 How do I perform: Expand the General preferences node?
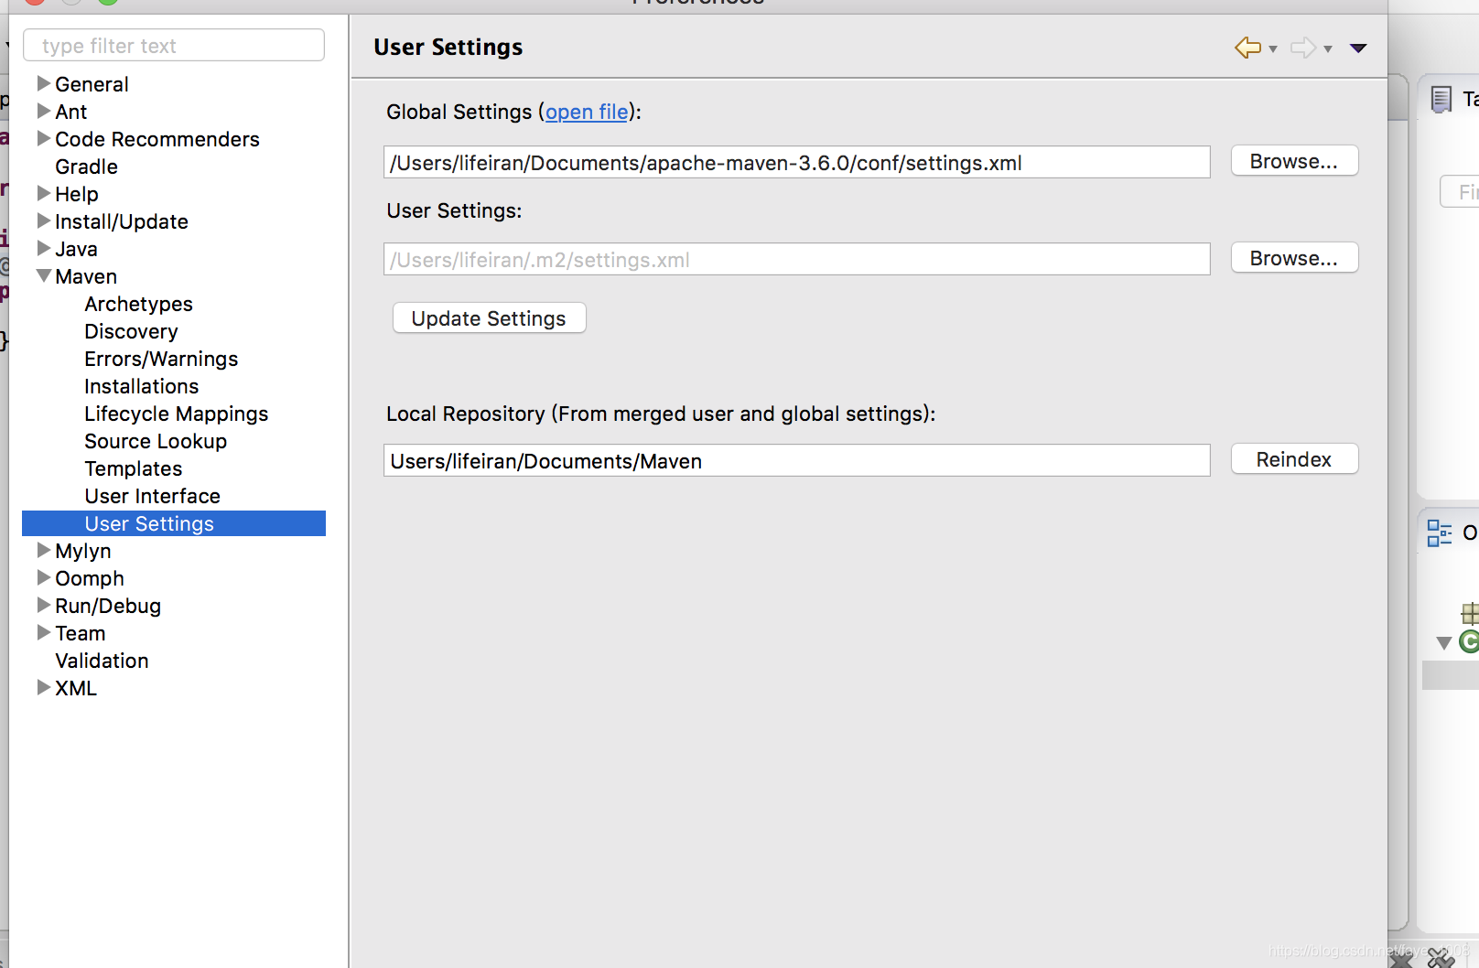click(x=43, y=83)
